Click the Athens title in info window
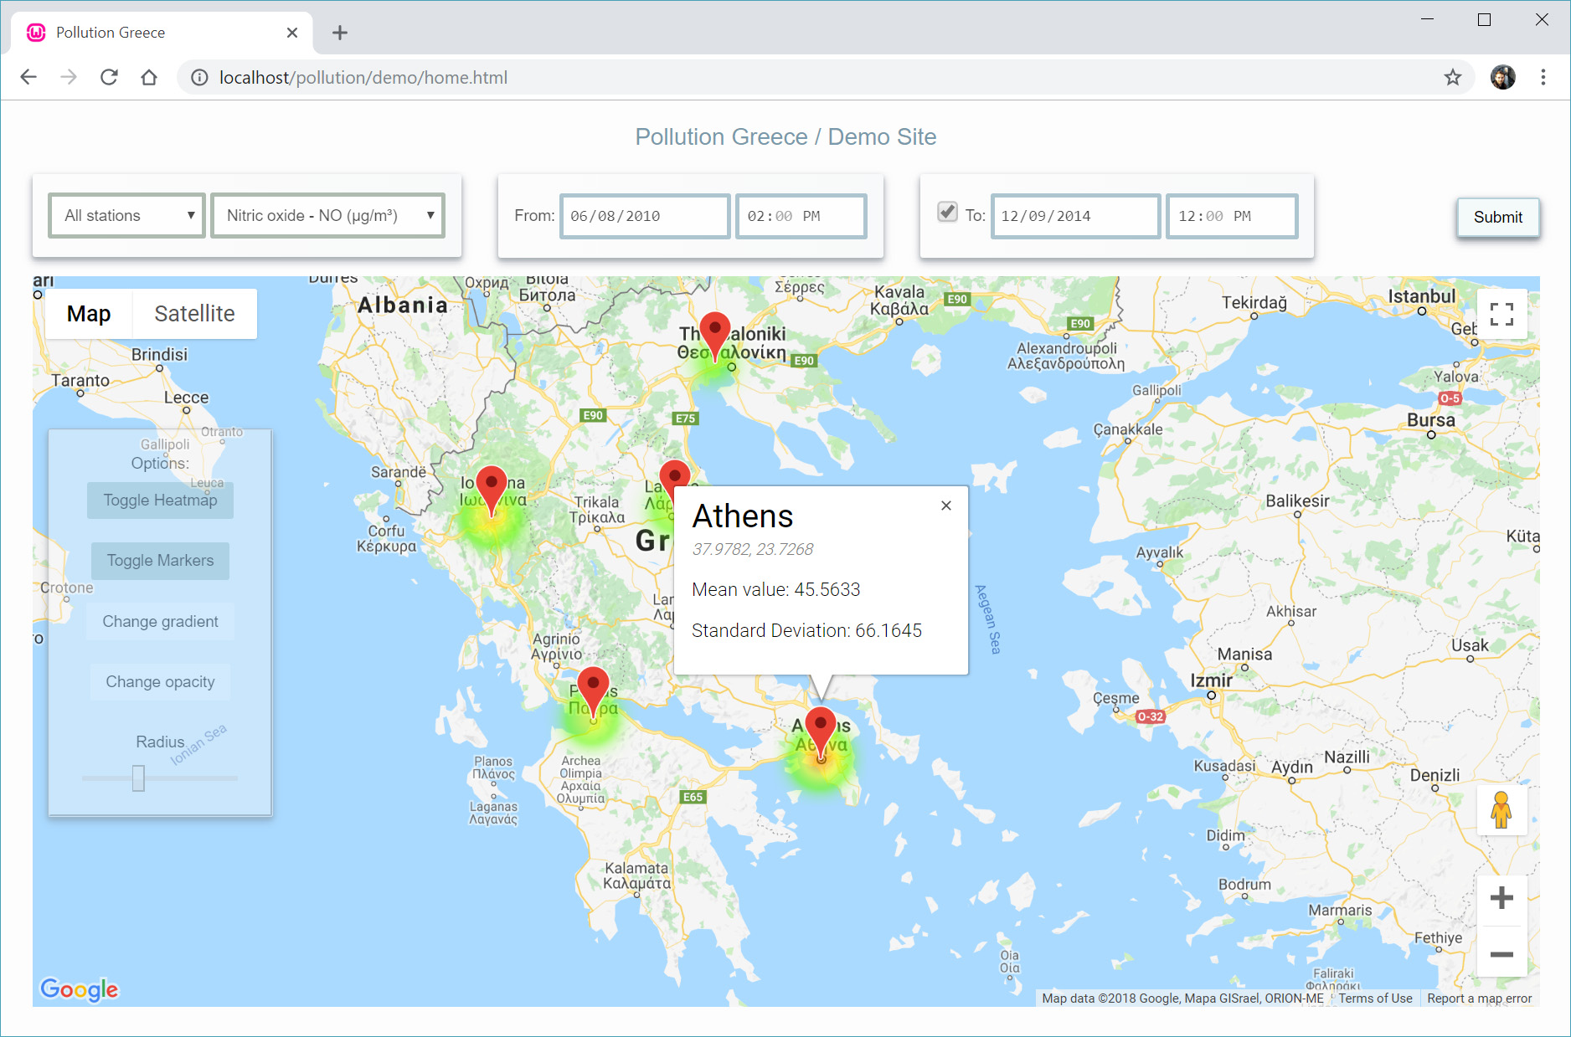Image resolution: width=1571 pixels, height=1037 pixels. coord(742,516)
